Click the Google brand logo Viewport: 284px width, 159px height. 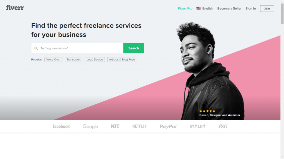pos(90,126)
